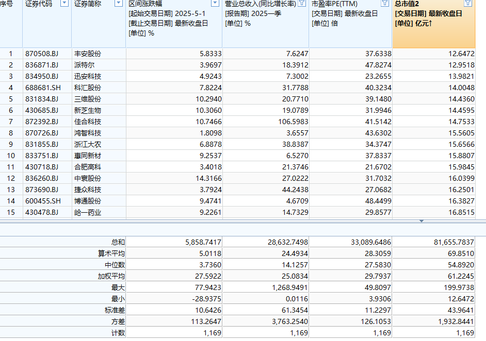Select median PE value 27.5830

(378, 265)
